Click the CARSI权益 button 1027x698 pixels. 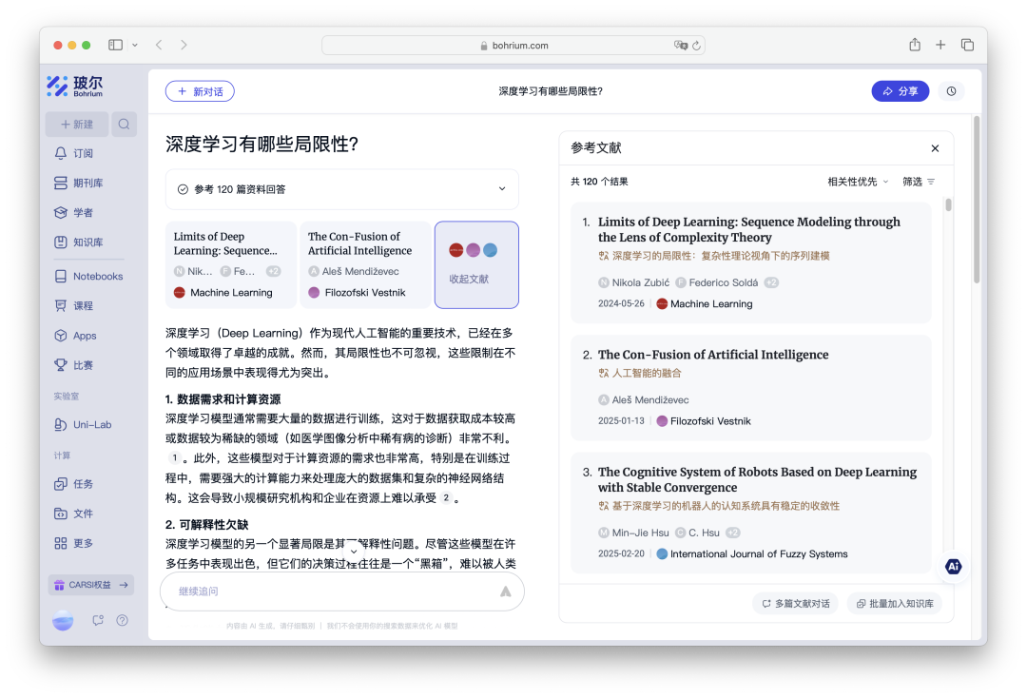[91, 585]
